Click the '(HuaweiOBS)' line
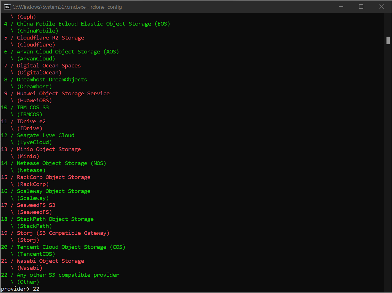Screen dimensions: 392x293 tap(35, 101)
